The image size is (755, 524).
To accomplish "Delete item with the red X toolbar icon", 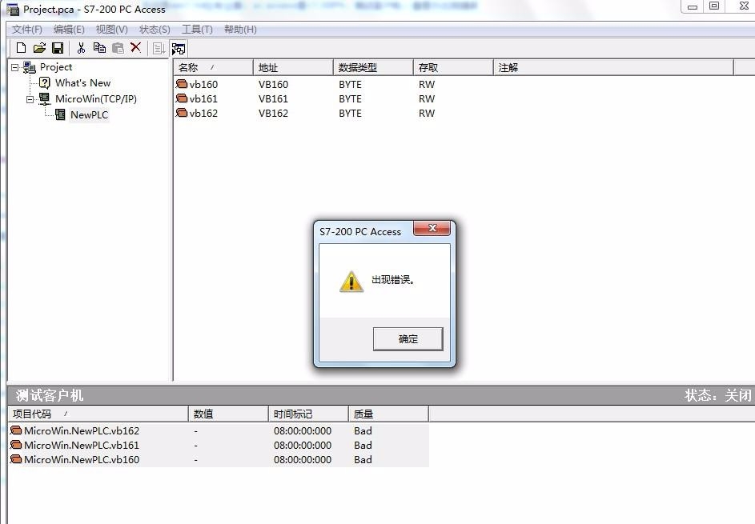I will (136, 47).
